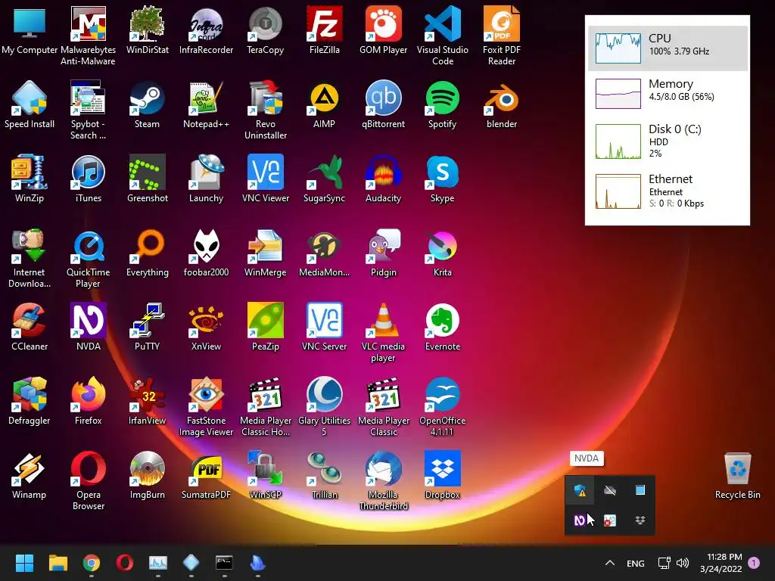Screen dimensions: 775x581
Task: Click the tray icon with the red X badge
Action: (610, 520)
